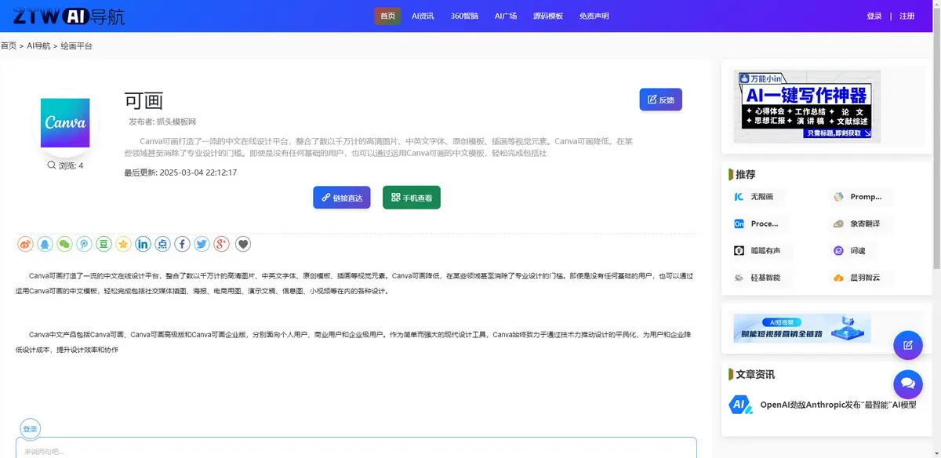941x458 pixels.
Task: Select the AI资讯 menu item
Action: [423, 15]
